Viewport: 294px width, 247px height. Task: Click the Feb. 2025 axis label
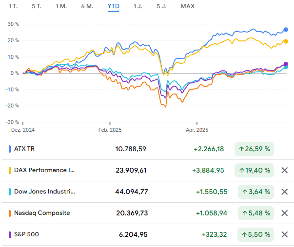pyautogui.click(x=110, y=130)
